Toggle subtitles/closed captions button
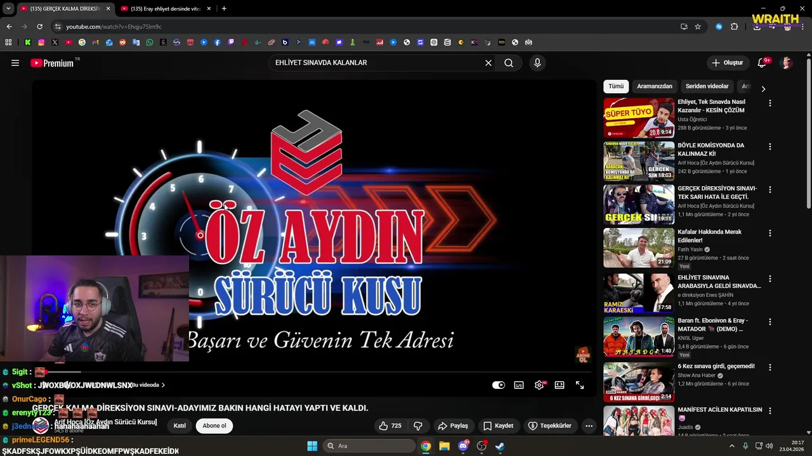 (519, 385)
